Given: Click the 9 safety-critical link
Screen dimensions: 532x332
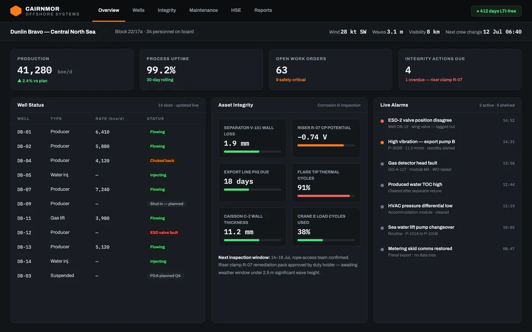Looking at the screenshot, I should [291, 80].
